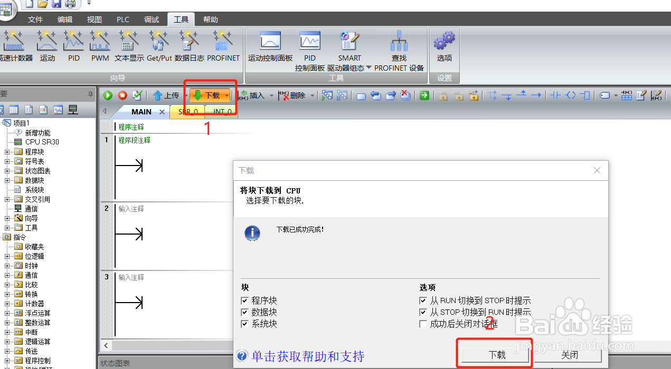
Task: Click the open folder icon in title bar
Action: pos(43,4)
